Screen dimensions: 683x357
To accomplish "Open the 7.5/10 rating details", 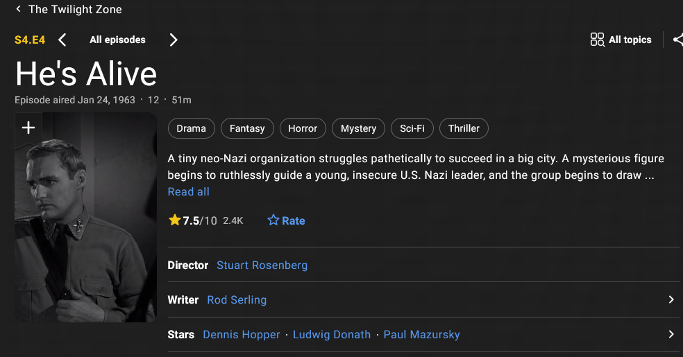I will (205, 220).
